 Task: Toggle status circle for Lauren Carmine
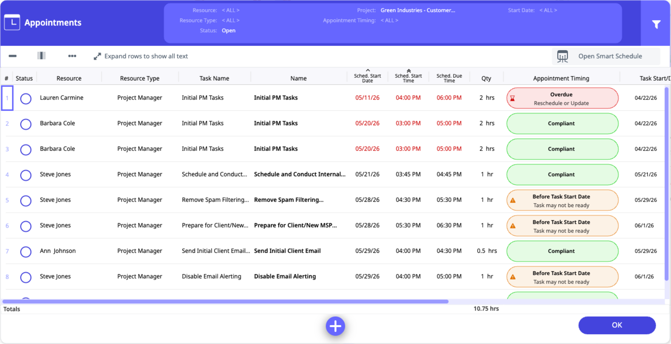[26, 98]
